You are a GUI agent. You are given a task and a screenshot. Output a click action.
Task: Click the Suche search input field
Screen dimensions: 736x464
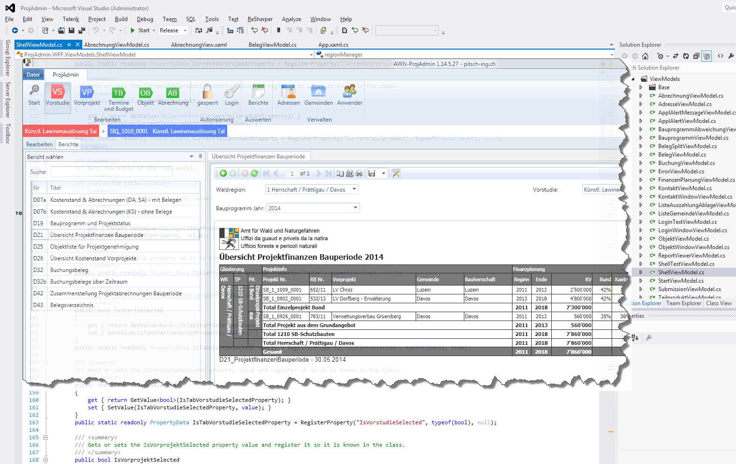point(111,172)
